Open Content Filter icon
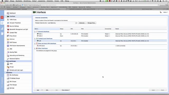Viewport: 169px width, 95px height. coord(8,33)
